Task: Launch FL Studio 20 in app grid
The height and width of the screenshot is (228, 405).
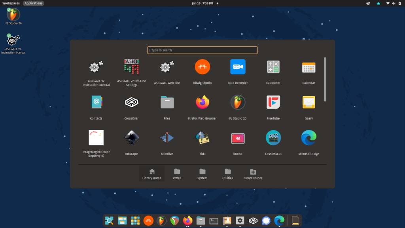Action: [x=238, y=103]
